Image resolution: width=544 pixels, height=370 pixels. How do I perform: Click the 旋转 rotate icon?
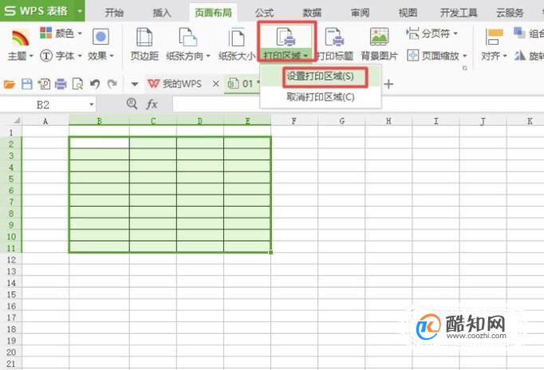(520, 56)
